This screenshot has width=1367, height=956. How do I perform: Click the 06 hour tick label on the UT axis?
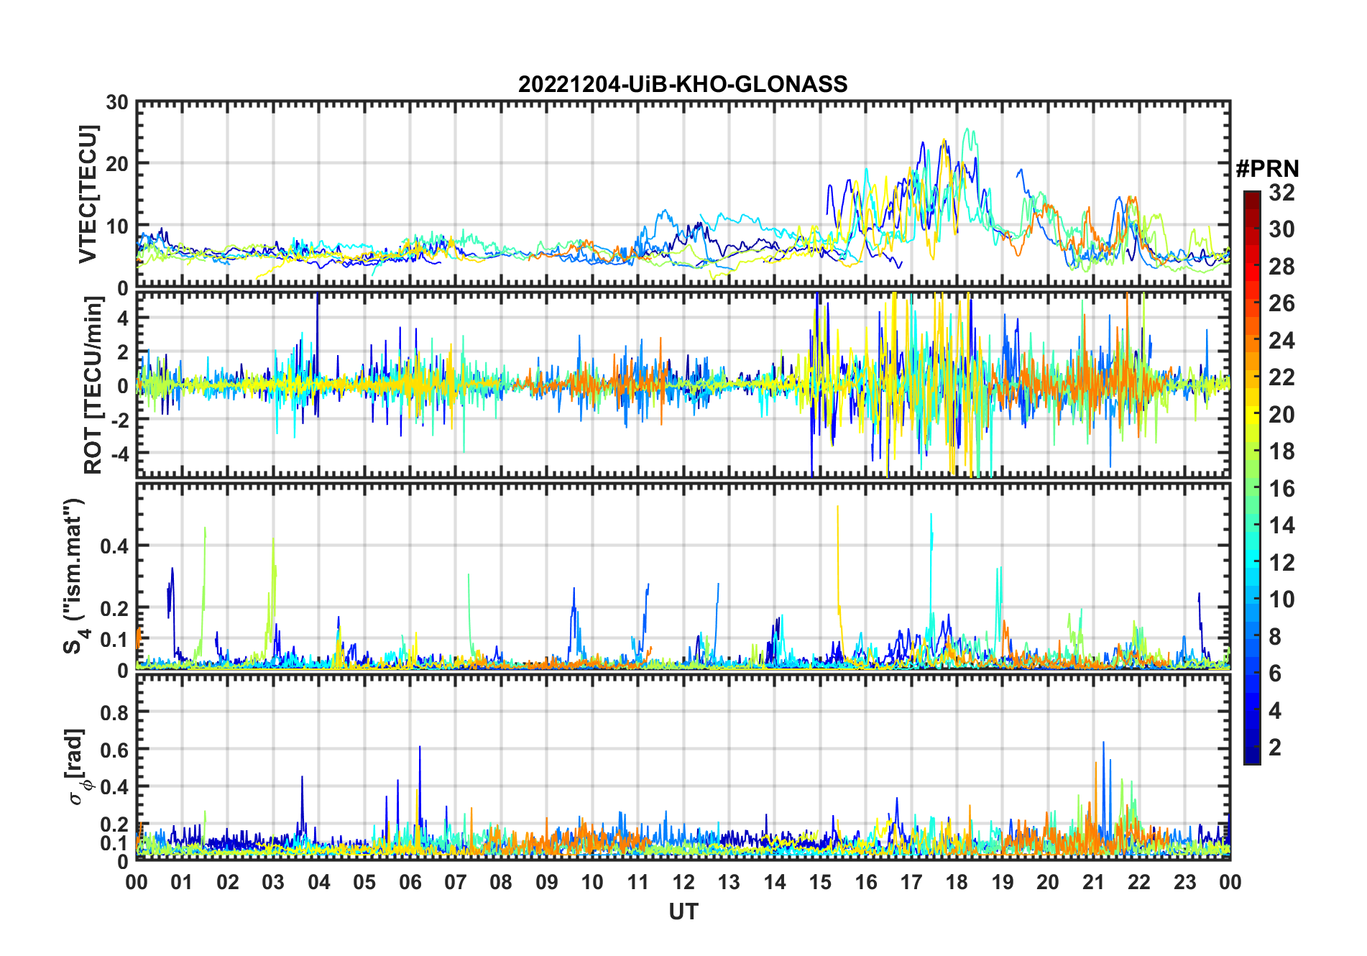tap(410, 883)
